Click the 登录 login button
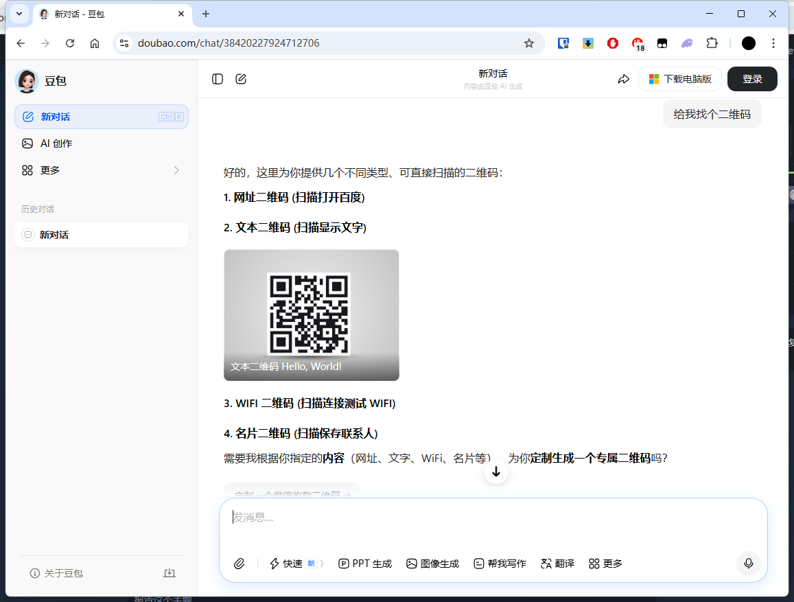This screenshot has height=602, width=794. (x=752, y=79)
